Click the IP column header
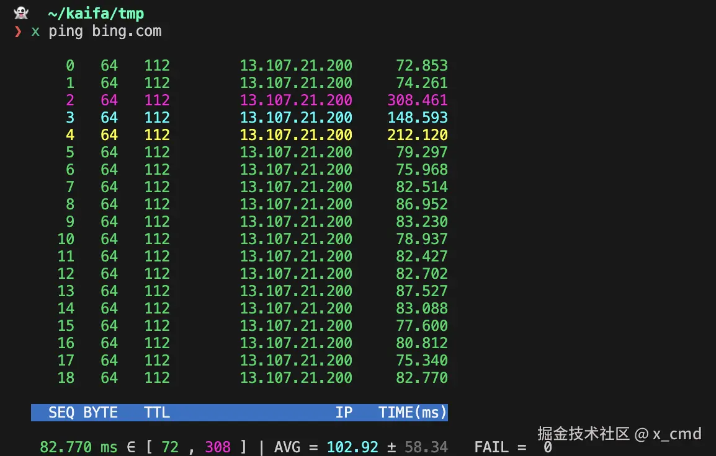This screenshot has height=456, width=716. tap(344, 412)
